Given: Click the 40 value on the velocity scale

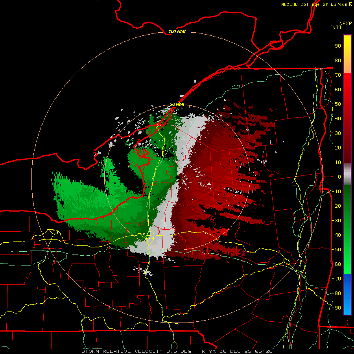Looking at the screenshot, I should pyautogui.click(x=338, y=118).
